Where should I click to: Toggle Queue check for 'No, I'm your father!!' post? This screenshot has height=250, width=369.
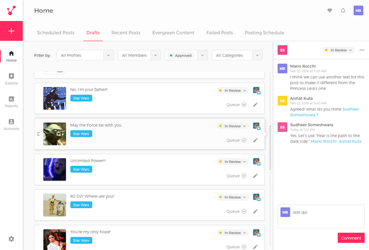tap(244, 105)
